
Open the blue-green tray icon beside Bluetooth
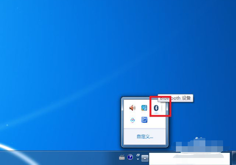point(144,108)
